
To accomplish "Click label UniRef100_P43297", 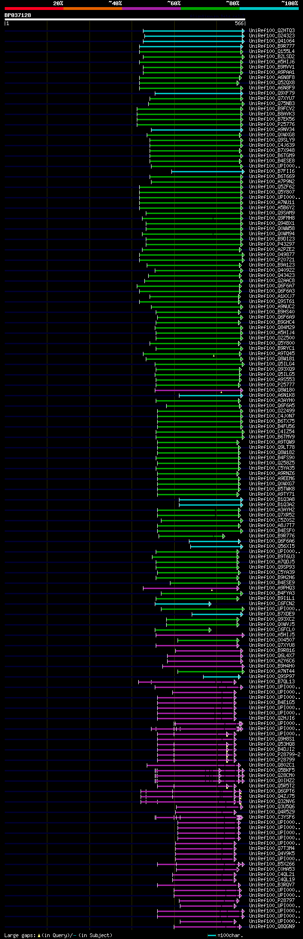I will [272, 244].
